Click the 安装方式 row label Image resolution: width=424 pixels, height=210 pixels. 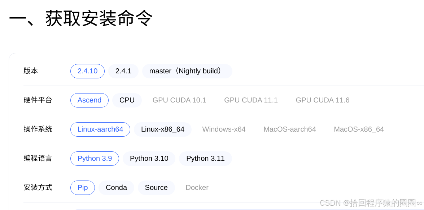[x=38, y=188]
